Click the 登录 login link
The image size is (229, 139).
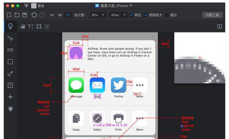[x=41, y=6]
